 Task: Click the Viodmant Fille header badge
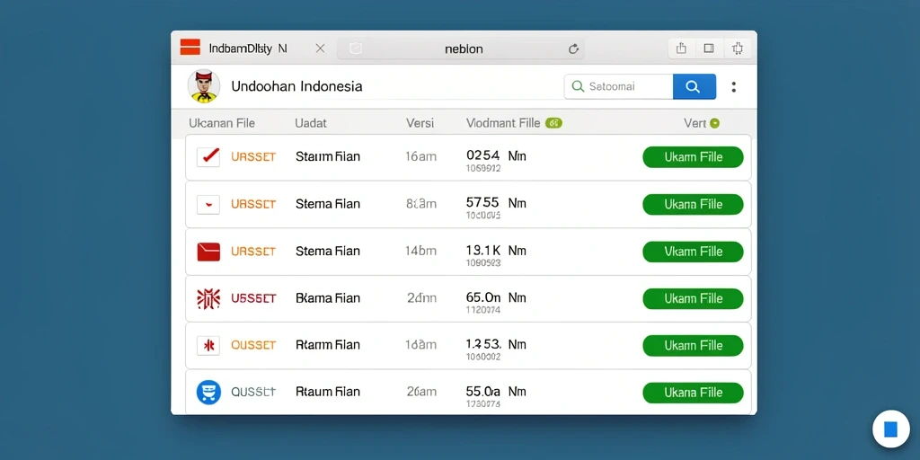pyautogui.click(x=553, y=123)
